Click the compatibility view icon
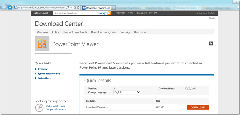 [x=75, y=7]
